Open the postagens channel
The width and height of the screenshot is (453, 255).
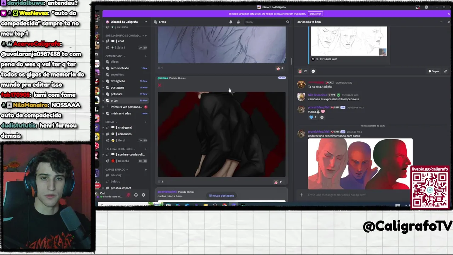126,87
